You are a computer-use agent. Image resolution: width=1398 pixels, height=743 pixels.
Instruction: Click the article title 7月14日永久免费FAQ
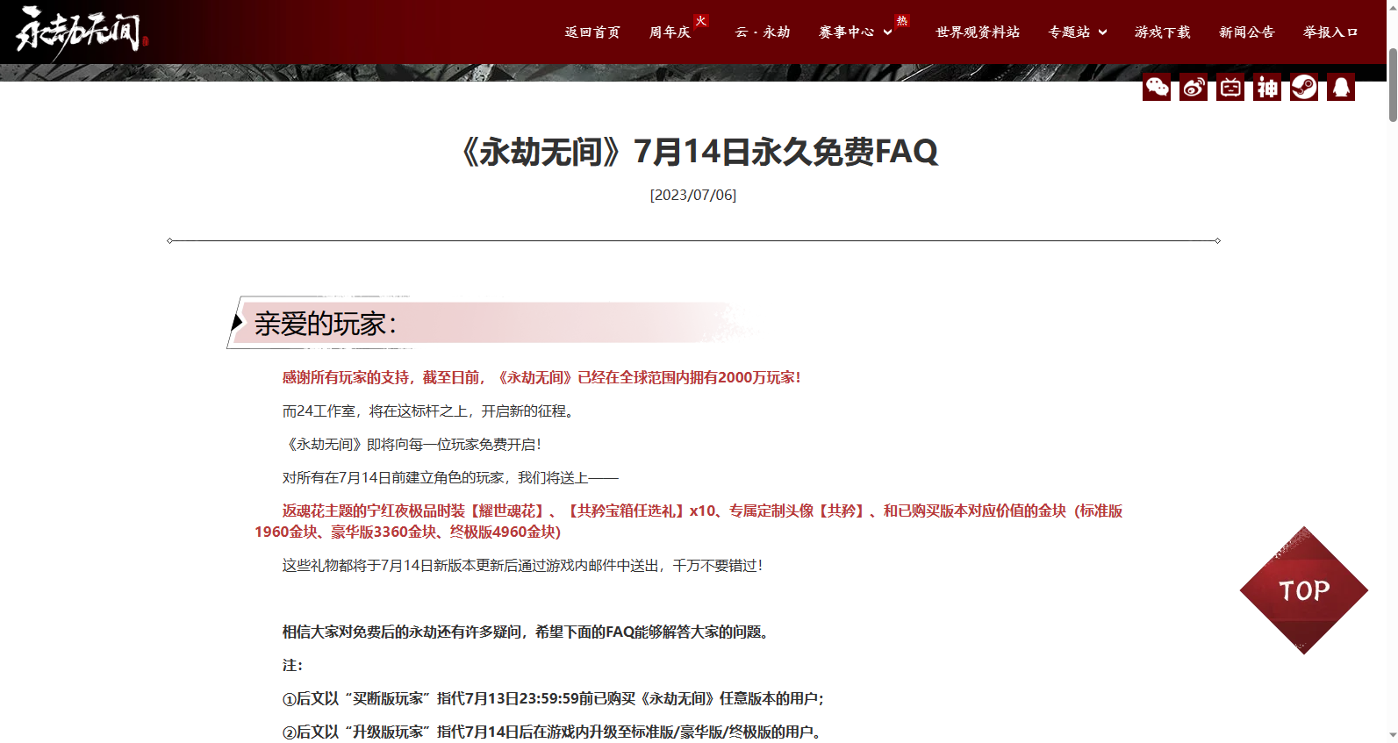coord(699,152)
